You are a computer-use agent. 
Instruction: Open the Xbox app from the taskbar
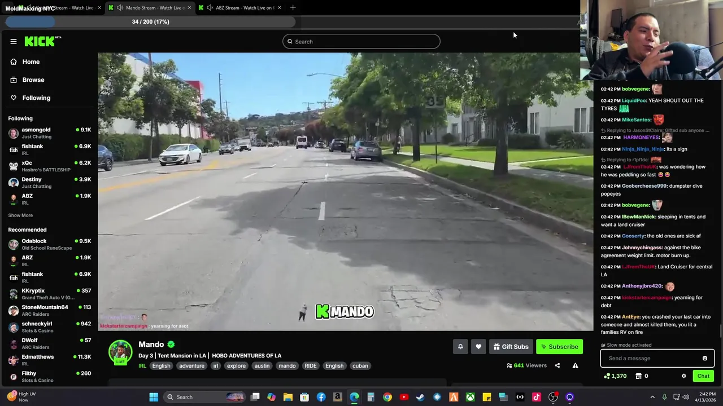coord(470,397)
